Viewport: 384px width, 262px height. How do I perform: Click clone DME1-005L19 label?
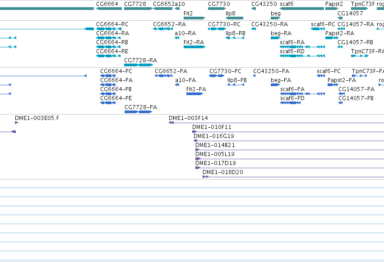[x=215, y=154]
